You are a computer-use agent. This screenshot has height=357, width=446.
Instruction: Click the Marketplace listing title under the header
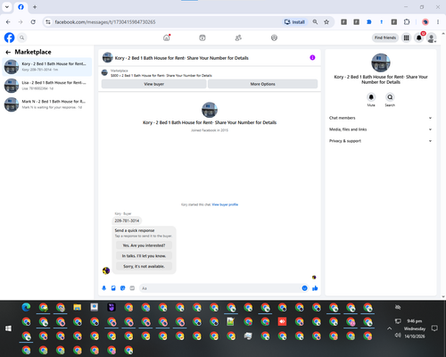(x=161, y=76)
